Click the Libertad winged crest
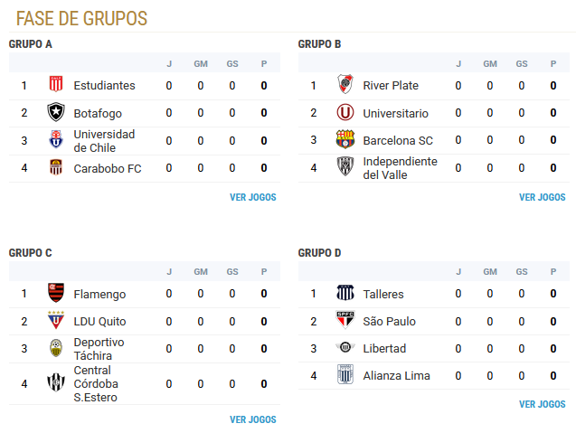 (x=345, y=347)
